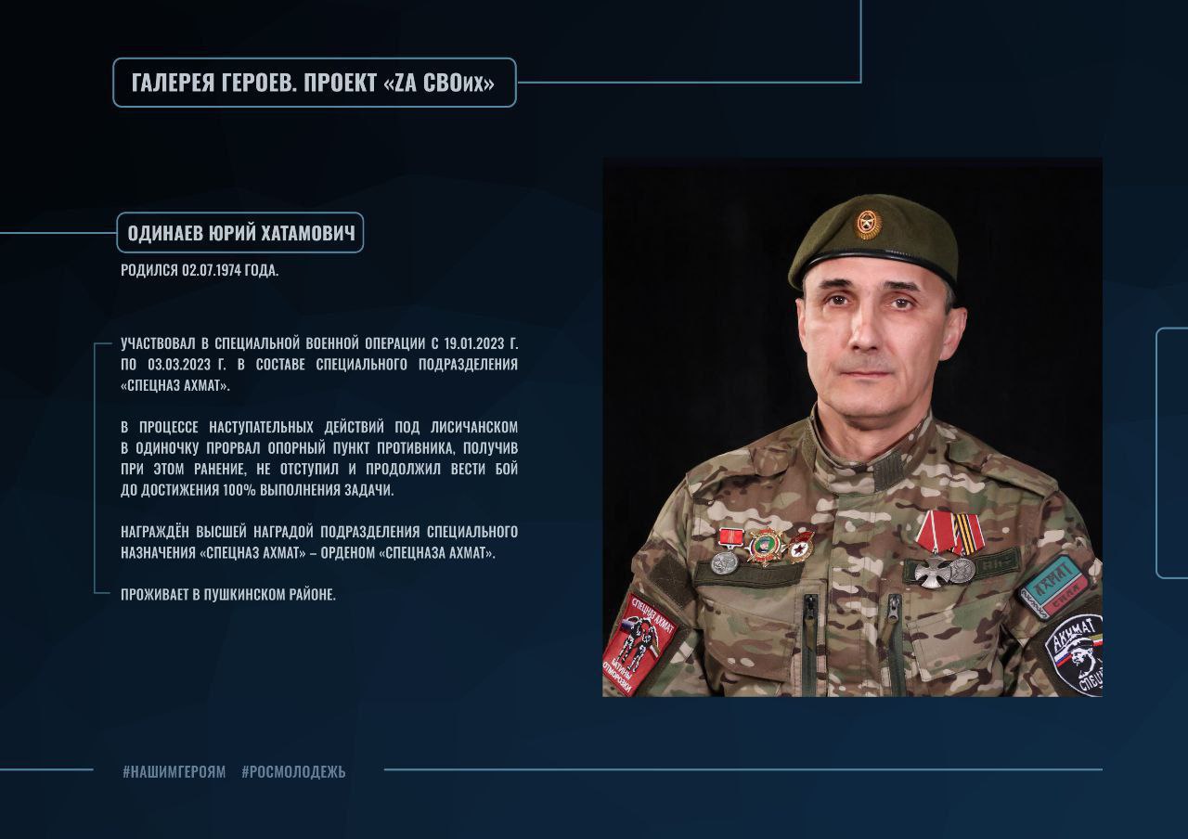Click the small red flag pin on chest
This screenshot has width=1188, height=839.
(730, 536)
